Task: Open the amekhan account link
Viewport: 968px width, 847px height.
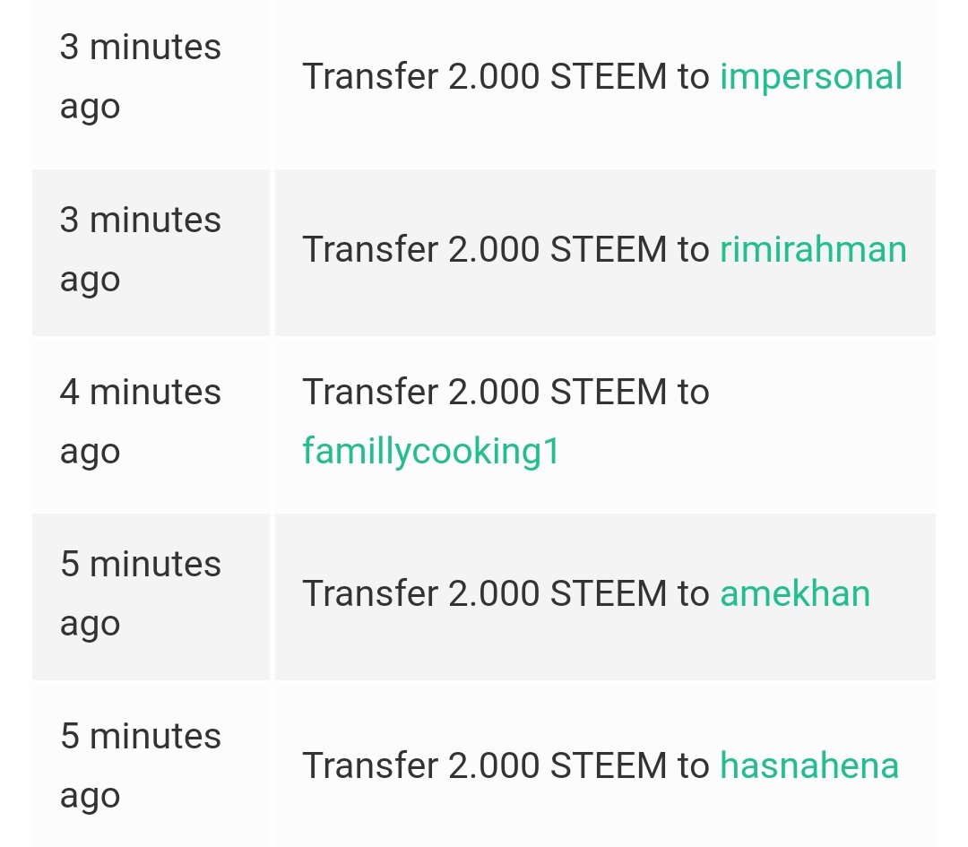Action: (x=795, y=594)
